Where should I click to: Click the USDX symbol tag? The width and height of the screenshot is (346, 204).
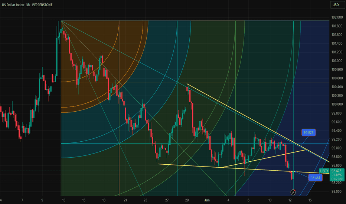pos(324,171)
